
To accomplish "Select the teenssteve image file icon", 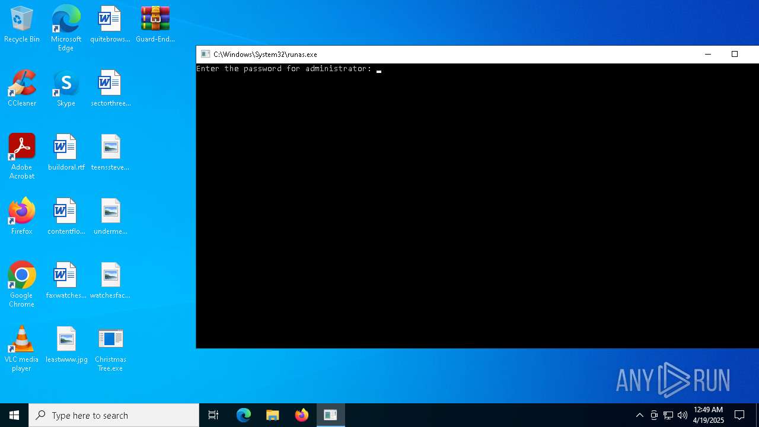I will point(110,153).
